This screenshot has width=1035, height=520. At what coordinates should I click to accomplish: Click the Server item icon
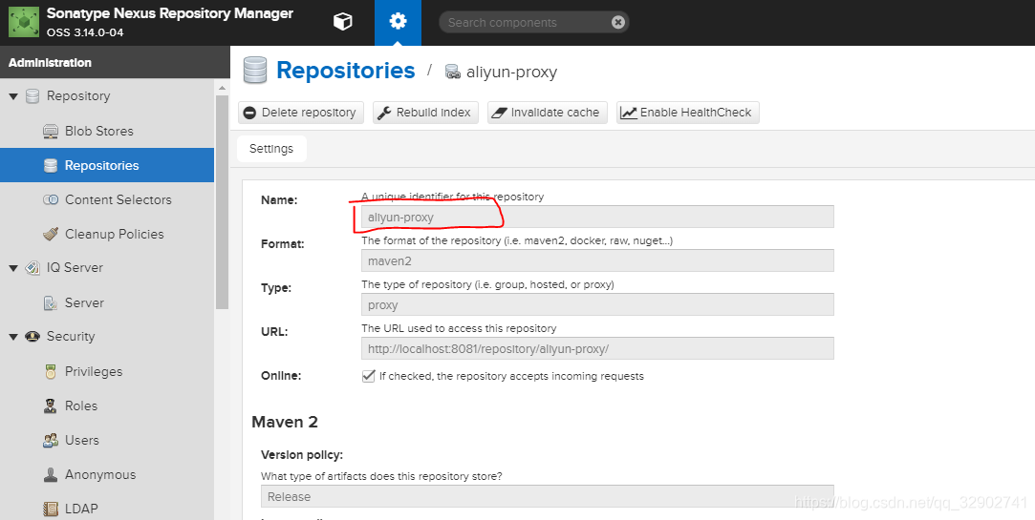click(51, 303)
